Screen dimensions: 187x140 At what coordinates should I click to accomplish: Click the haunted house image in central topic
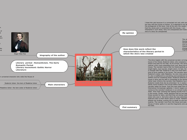[x=93, y=68]
